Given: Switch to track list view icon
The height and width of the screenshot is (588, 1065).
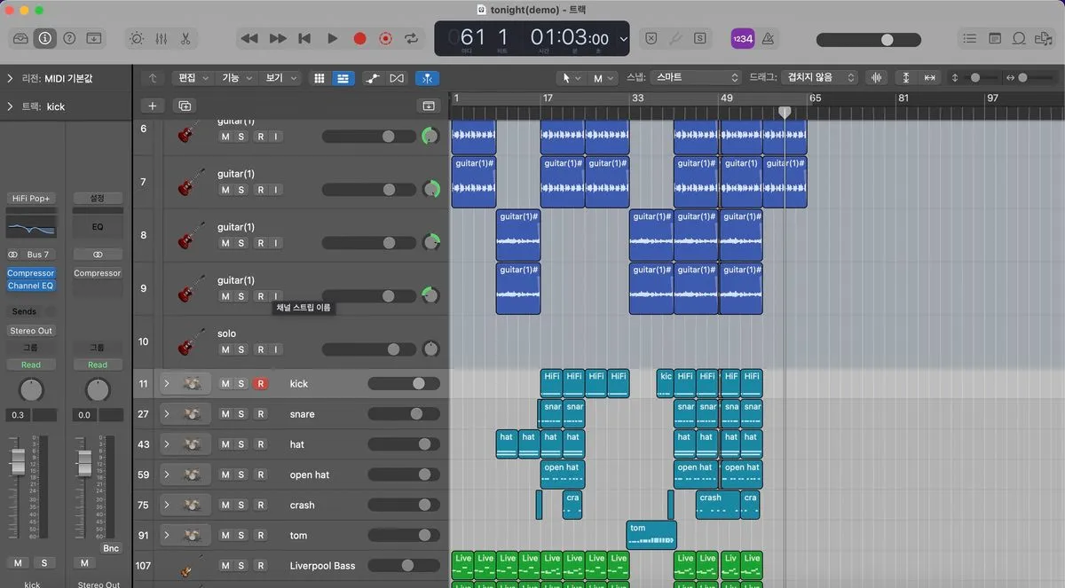Looking at the screenshot, I should (x=342, y=78).
